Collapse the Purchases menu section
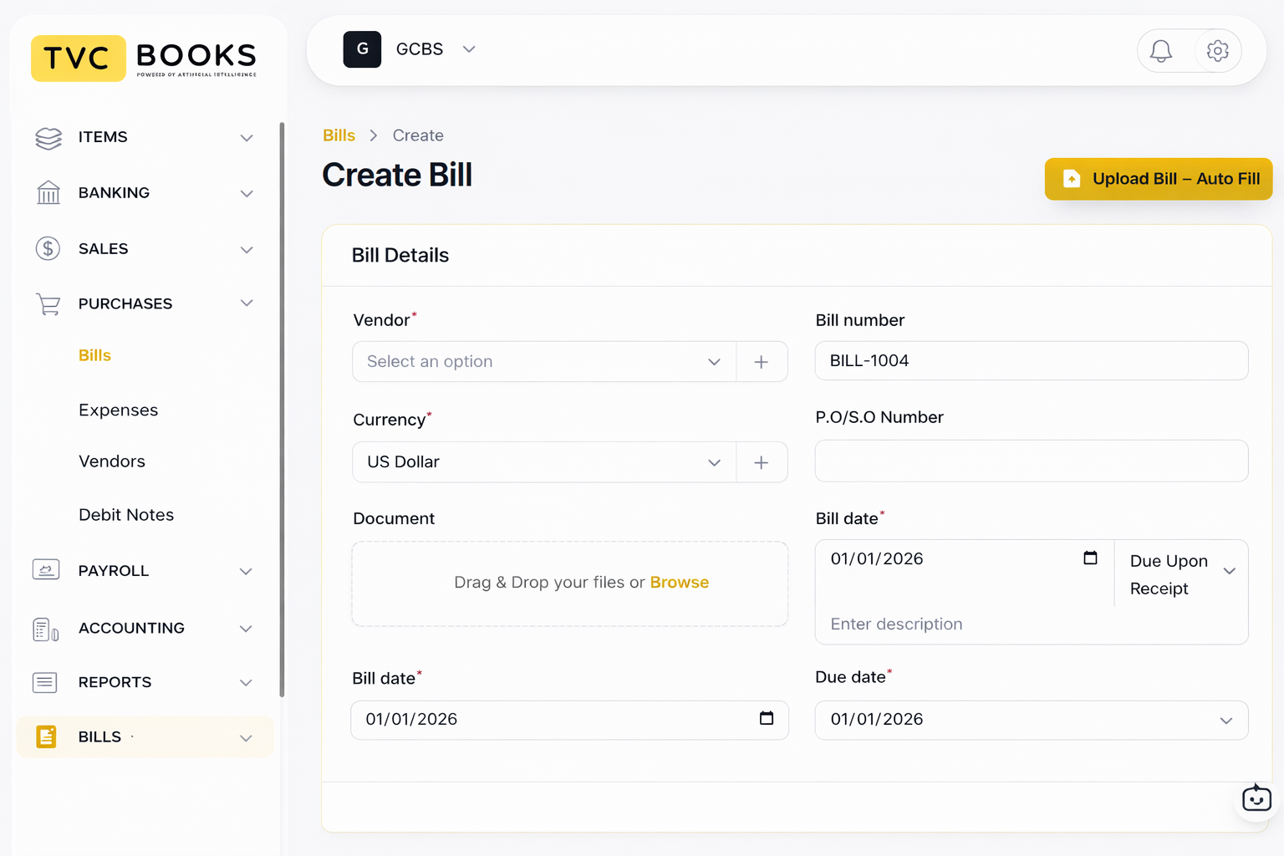 coord(246,303)
